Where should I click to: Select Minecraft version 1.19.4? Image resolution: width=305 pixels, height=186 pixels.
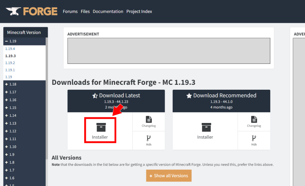[10, 49]
